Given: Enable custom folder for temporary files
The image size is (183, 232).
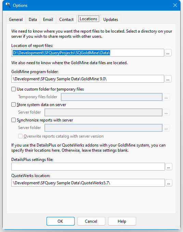Looking at the screenshot, I should (14, 89).
